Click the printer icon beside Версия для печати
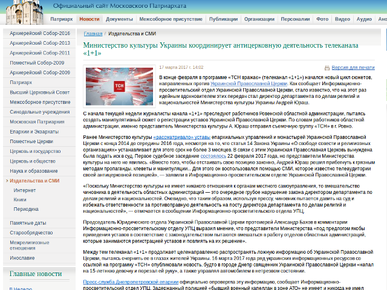Viewport: 387px width, 290px height. click(x=327, y=68)
